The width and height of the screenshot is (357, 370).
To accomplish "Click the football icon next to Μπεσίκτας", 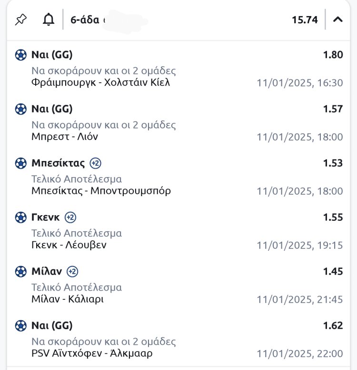I will (x=21, y=164).
